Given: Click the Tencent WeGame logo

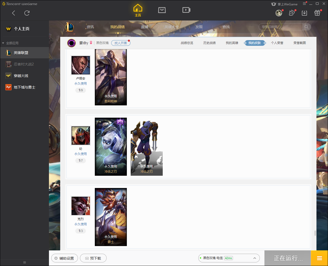Looking at the screenshot, I should click(x=20, y=4).
